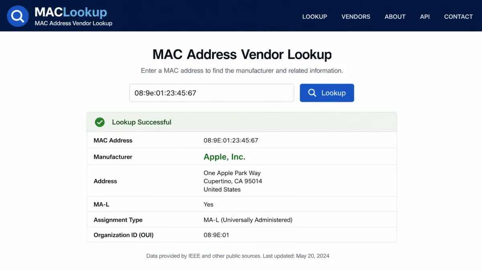Click the 'Data provided by IEEE' footer text
The image size is (482, 271).
point(238,256)
